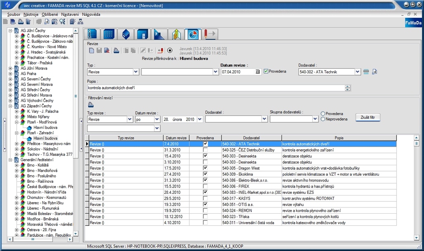Collapse the Generální ředitelství tree node

[10, 160]
